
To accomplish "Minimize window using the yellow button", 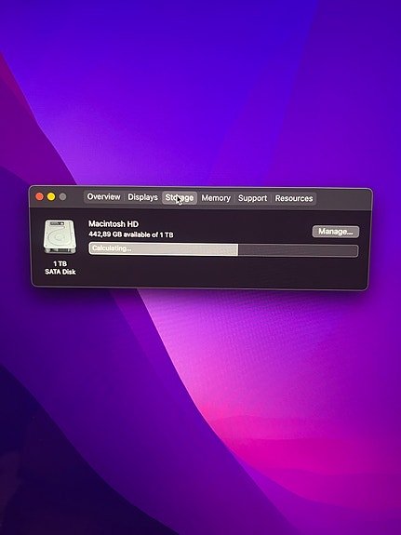I will 51,196.
